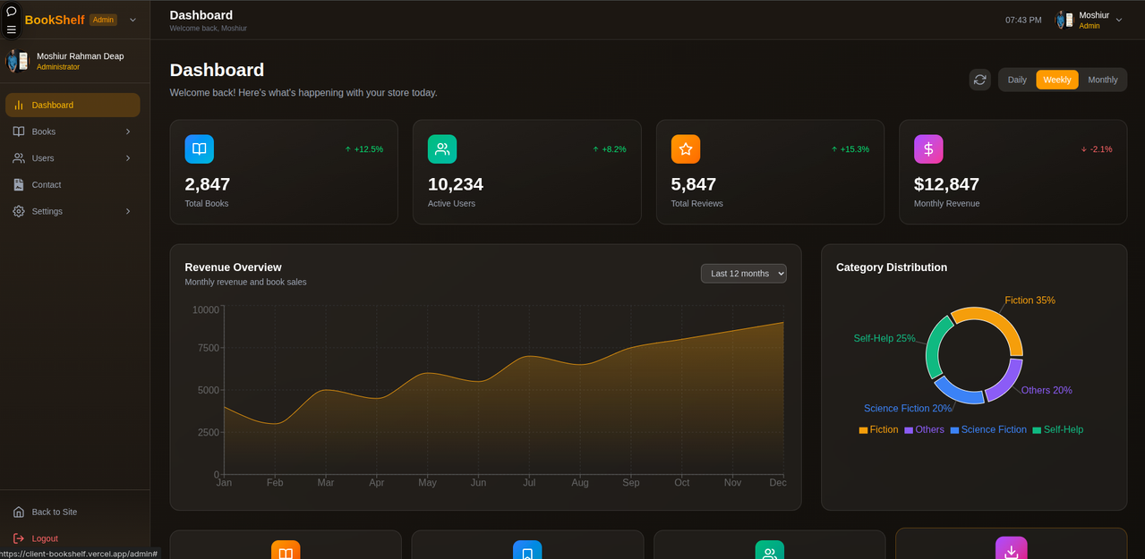Click the "Science Fiction 20%" chart label

tap(908, 409)
